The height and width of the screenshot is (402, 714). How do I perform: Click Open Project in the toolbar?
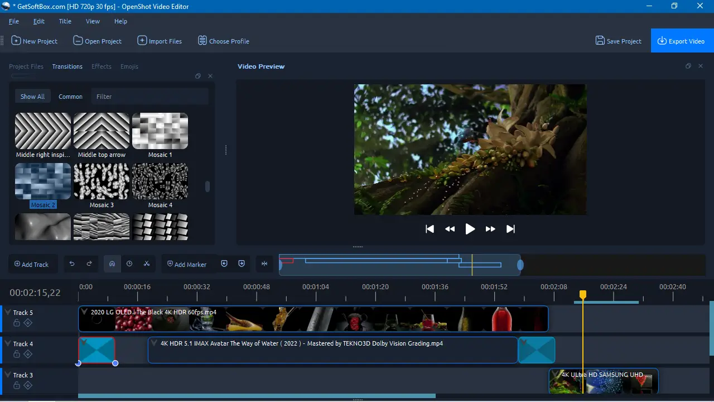click(97, 41)
